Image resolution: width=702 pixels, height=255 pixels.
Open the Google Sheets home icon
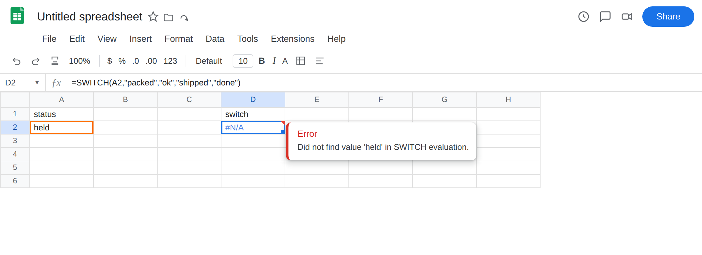tap(17, 16)
